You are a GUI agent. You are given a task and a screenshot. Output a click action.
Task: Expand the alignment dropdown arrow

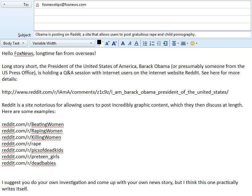(178, 43)
